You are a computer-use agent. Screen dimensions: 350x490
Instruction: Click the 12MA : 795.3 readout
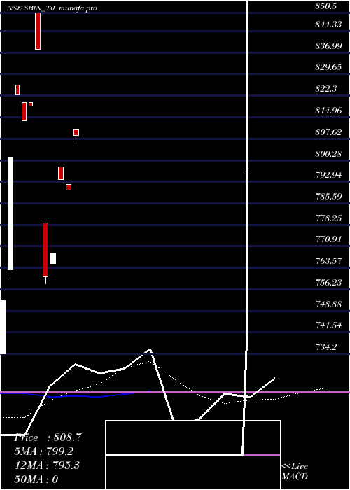click(47, 465)
